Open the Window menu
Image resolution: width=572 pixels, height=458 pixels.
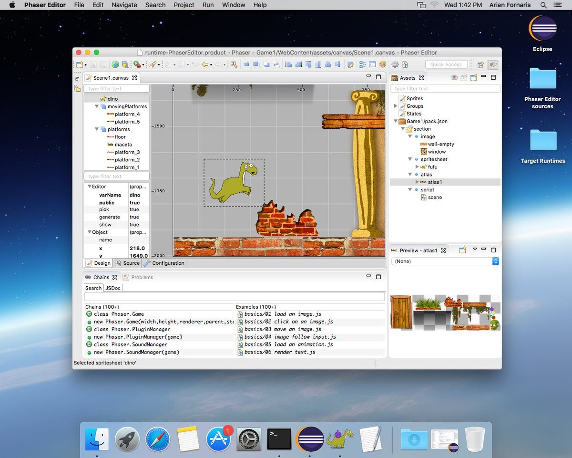click(234, 5)
